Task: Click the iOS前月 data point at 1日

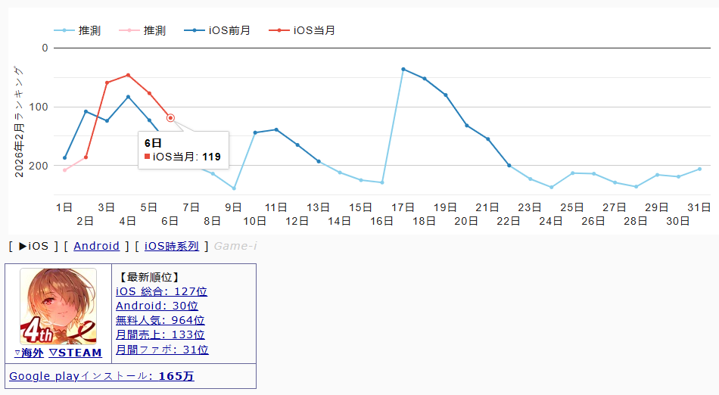Action: (x=64, y=158)
